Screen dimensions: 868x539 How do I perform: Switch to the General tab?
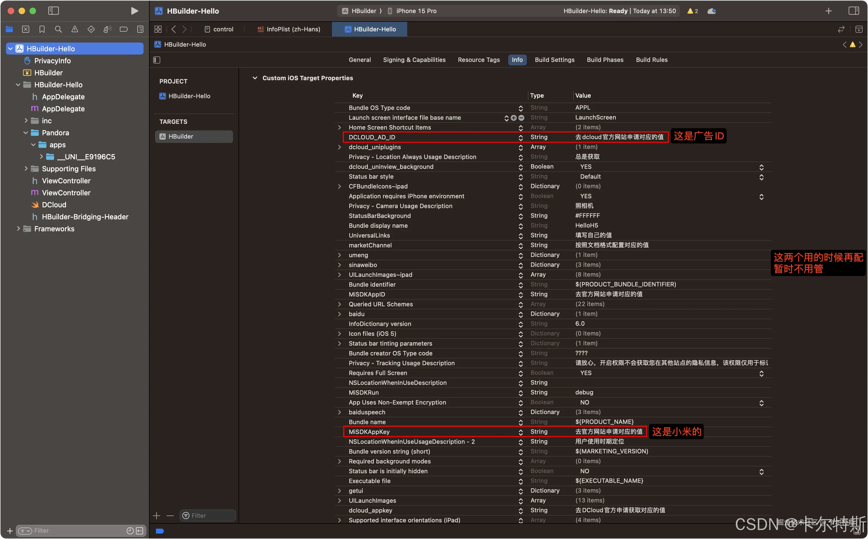point(359,60)
